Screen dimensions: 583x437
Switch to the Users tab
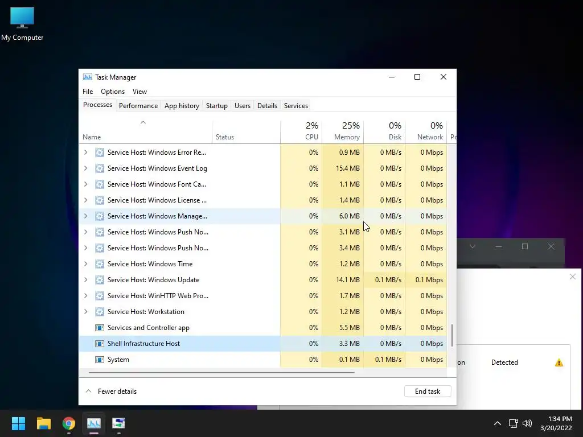point(243,105)
